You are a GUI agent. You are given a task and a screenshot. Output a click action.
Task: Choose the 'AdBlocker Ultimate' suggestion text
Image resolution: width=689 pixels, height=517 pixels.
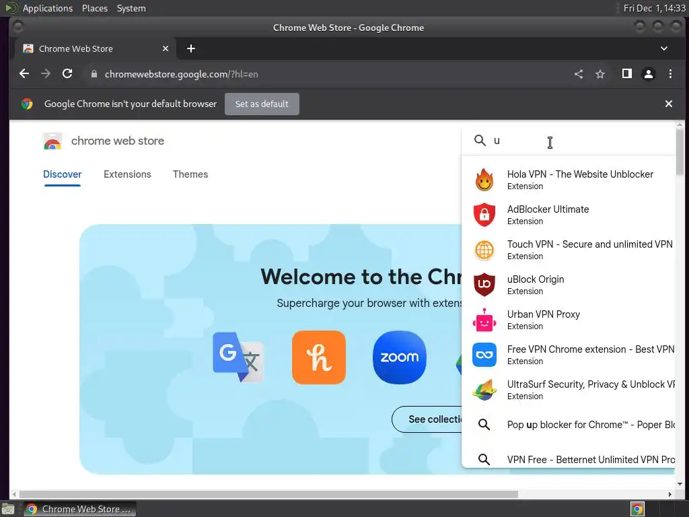[548, 209]
